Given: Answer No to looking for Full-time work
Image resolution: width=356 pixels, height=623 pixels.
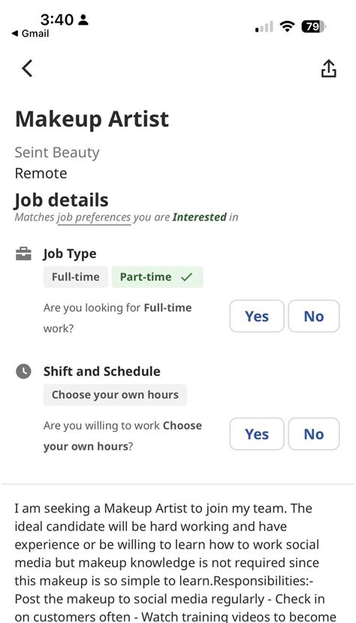Looking at the screenshot, I should pos(314,316).
